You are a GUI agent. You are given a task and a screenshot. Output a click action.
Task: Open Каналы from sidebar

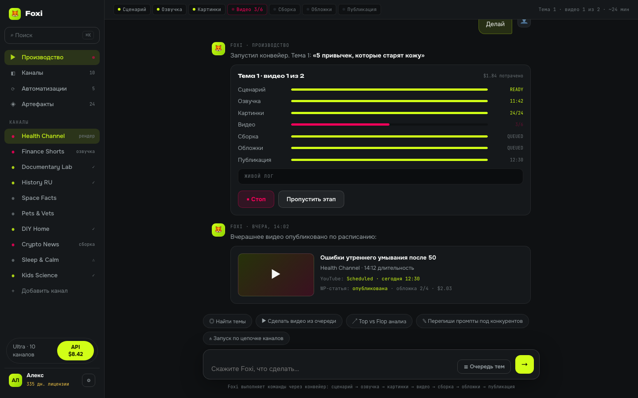click(x=52, y=73)
